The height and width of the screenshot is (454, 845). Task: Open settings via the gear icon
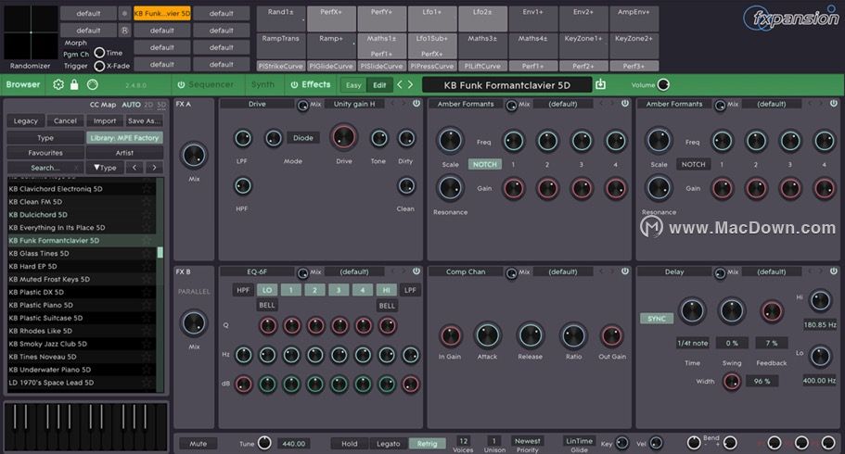click(x=58, y=84)
